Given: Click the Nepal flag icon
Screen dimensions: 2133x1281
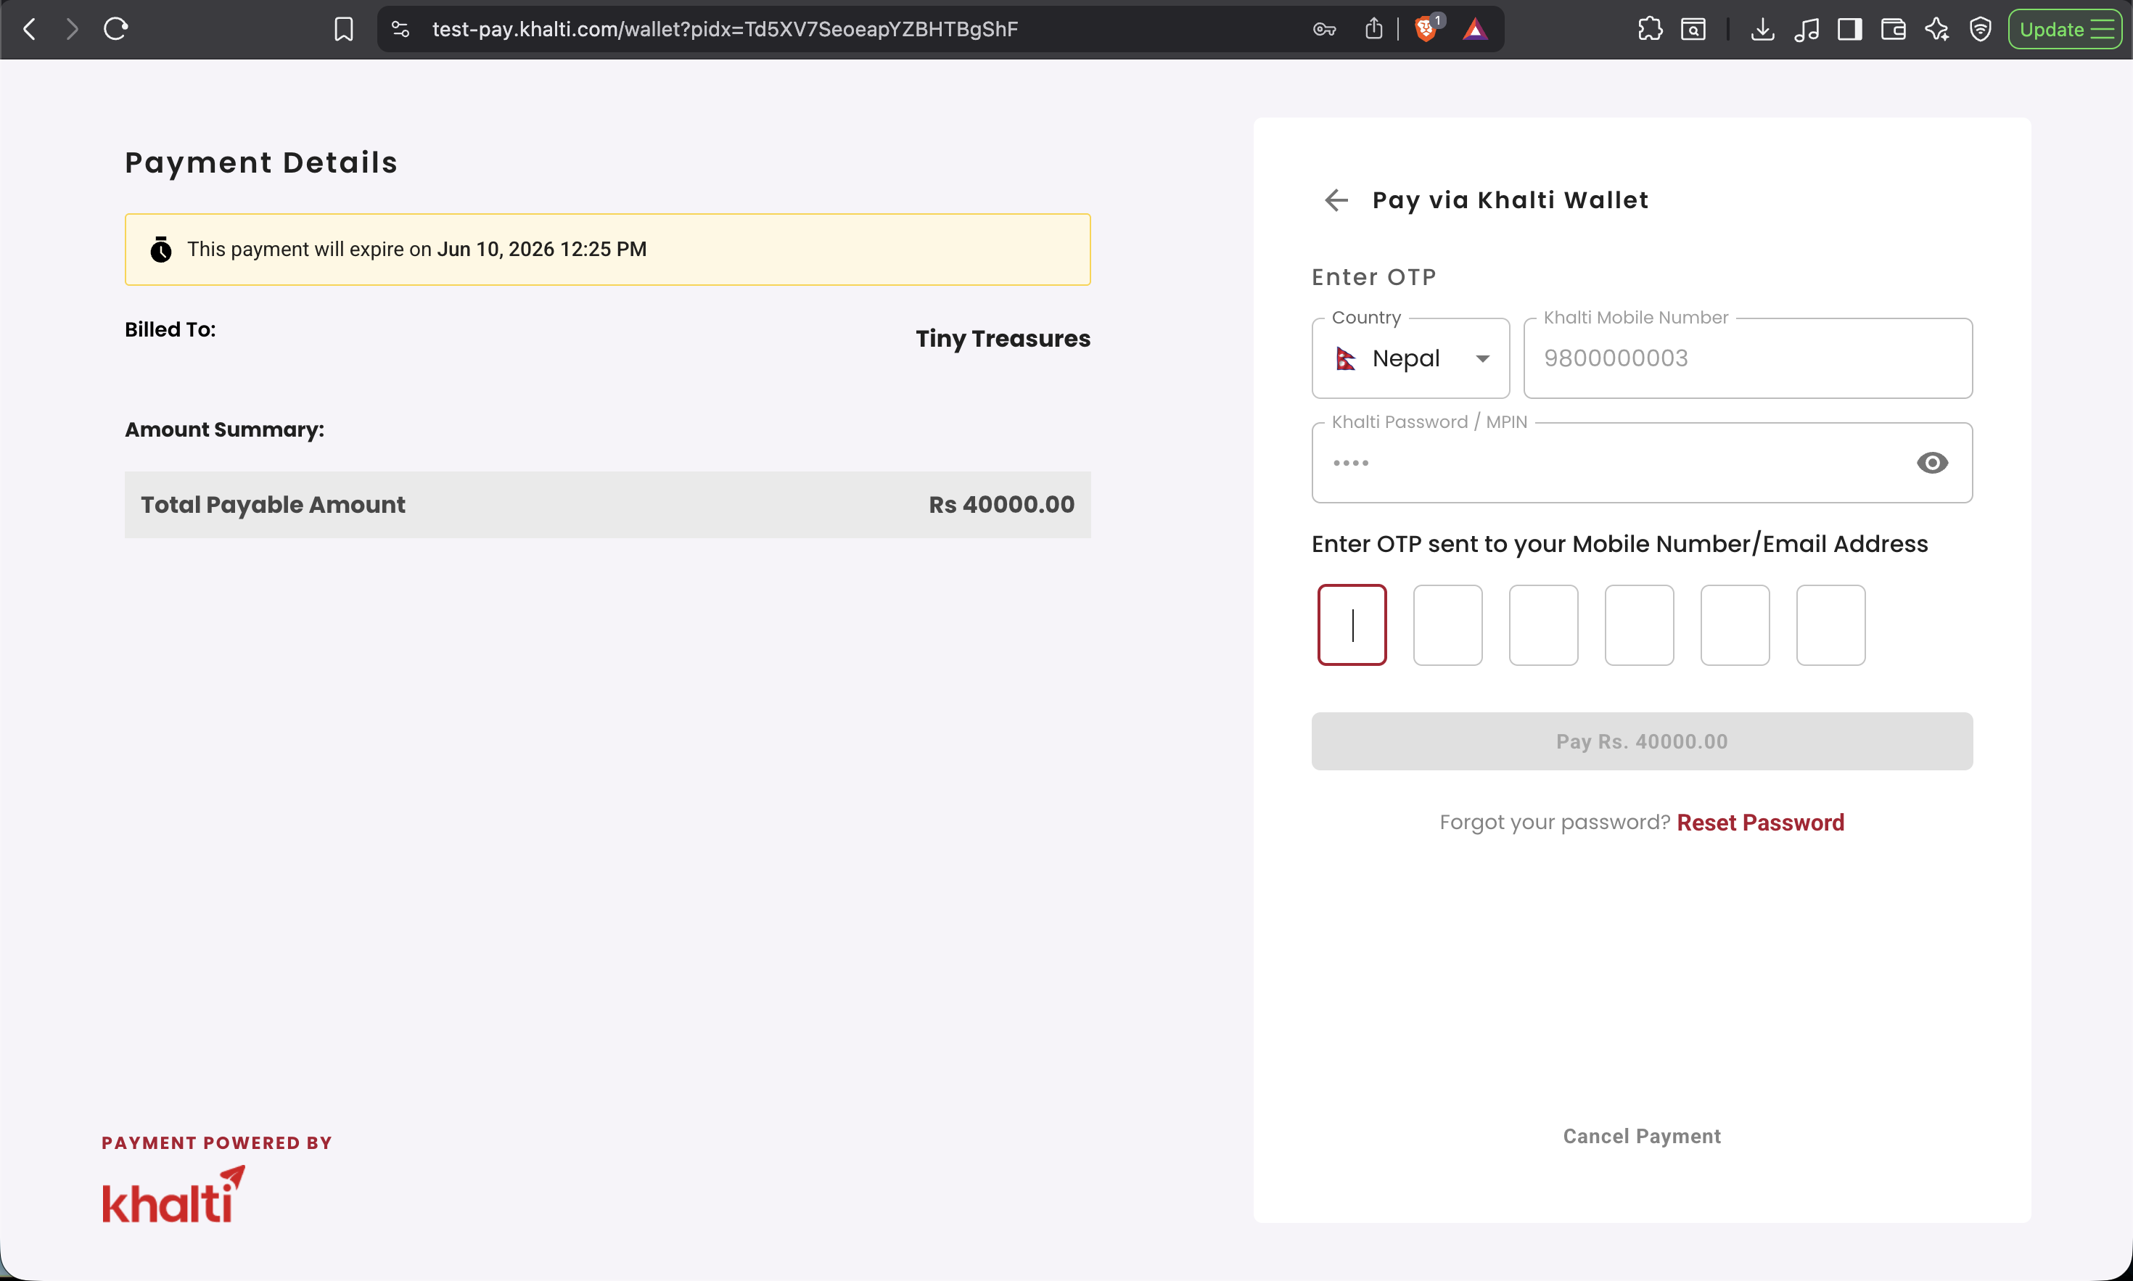Looking at the screenshot, I should click(1346, 358).
